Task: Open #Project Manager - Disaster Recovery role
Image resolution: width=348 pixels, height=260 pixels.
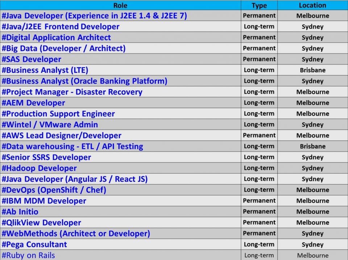Action: point(72,92)
